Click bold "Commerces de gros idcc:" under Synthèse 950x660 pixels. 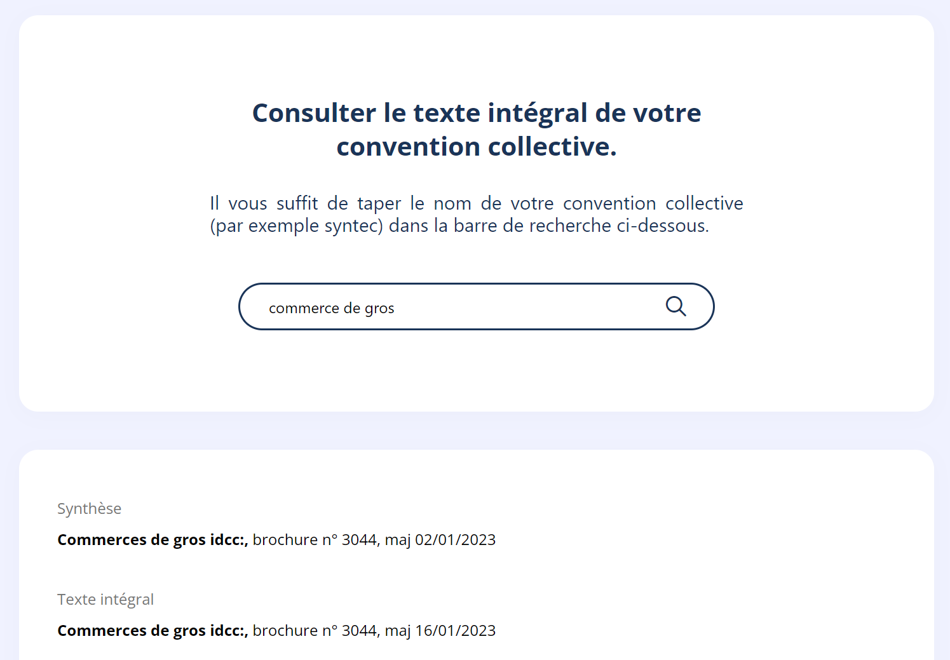click(x=153, y=539)
